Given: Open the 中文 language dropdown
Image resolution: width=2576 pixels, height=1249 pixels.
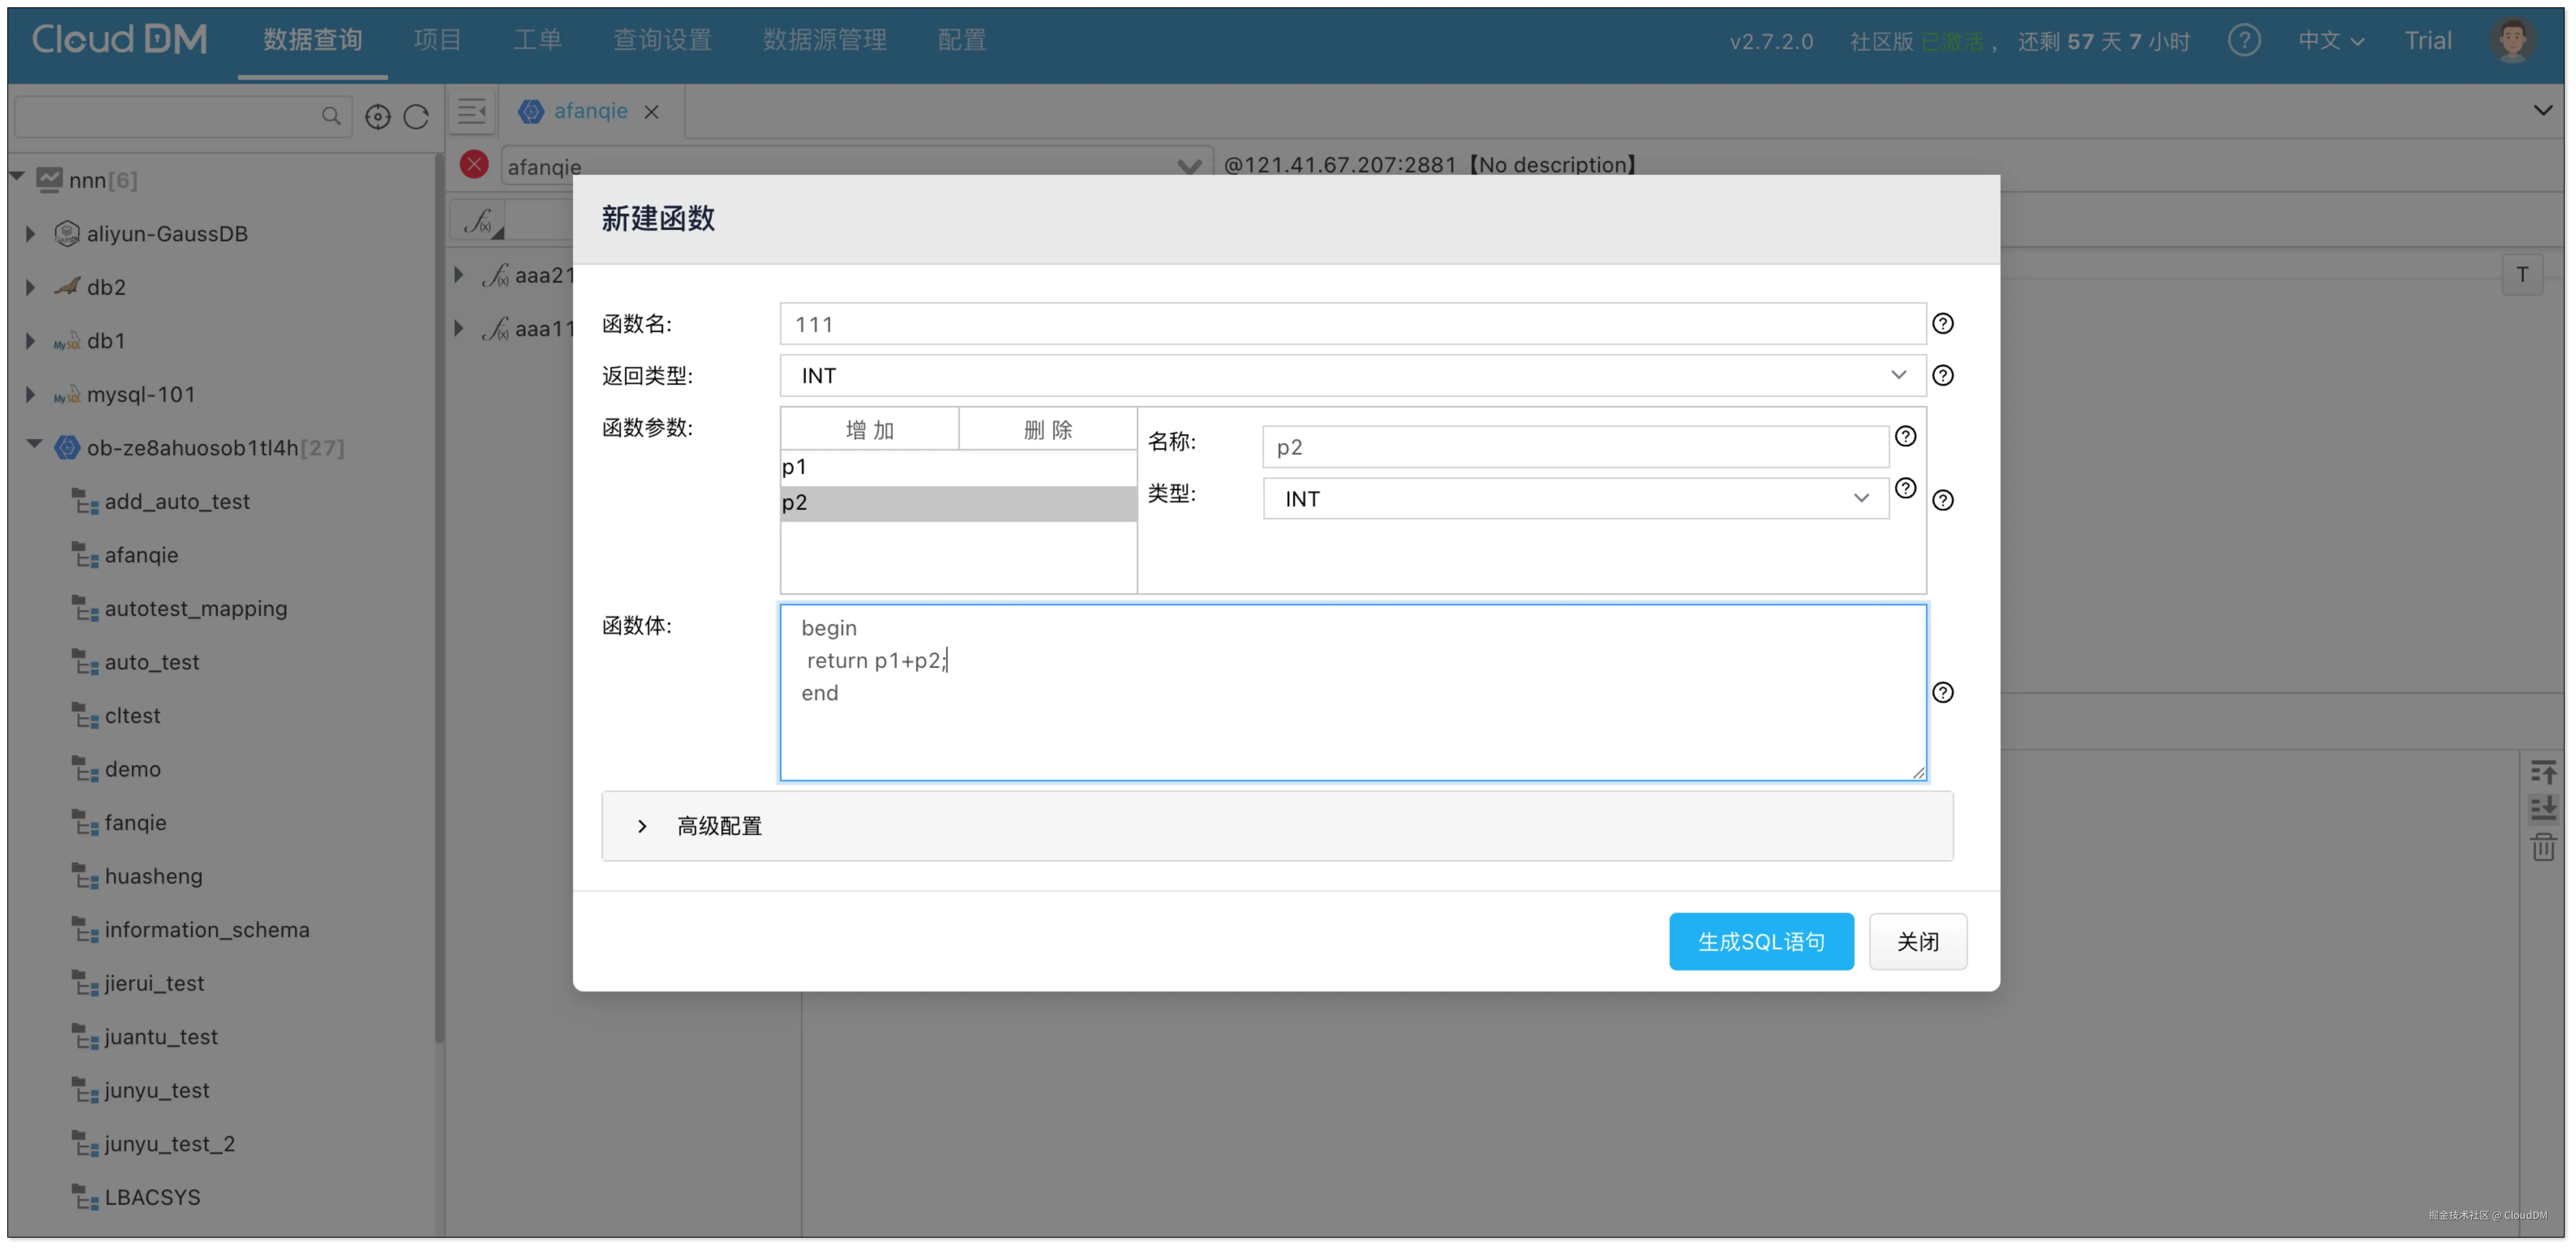Looking at the screenshot, I should pos(2330,41).
